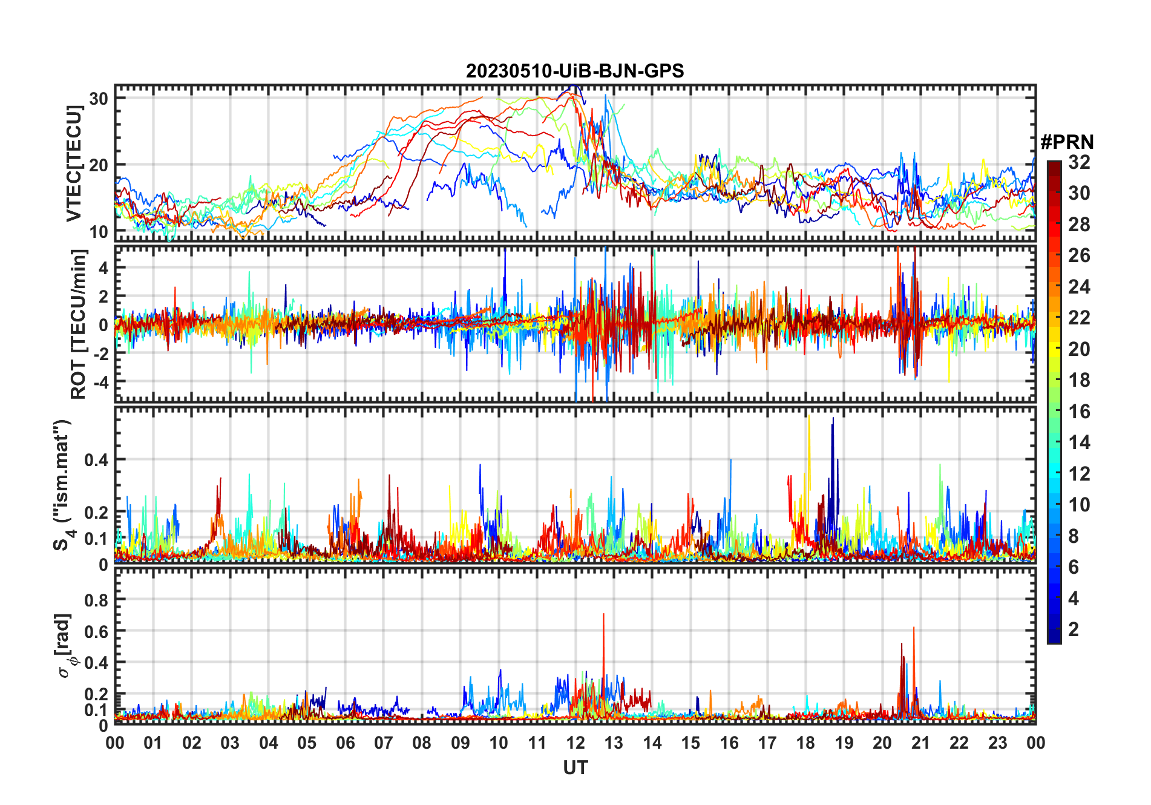The height and width of the screenshot is (805, 1151).
Task: Click the 10 tick on the VTEC axis
Action: coord(99,232)
